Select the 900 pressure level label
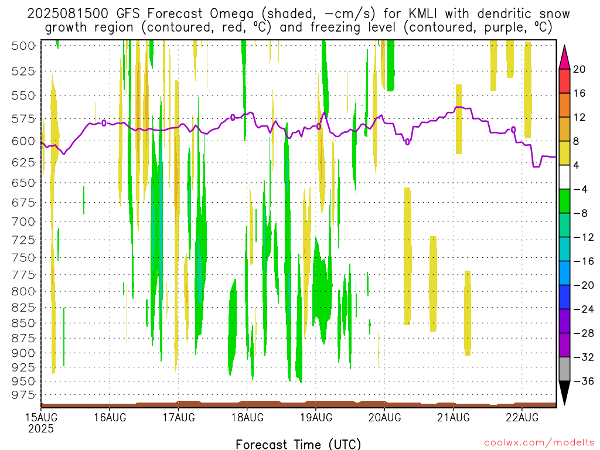Screen dimensions: 600x450 pos(23,353)
